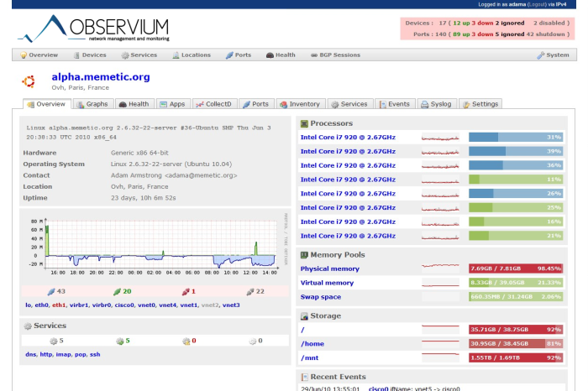Switch to the device Ports tab

256,104
